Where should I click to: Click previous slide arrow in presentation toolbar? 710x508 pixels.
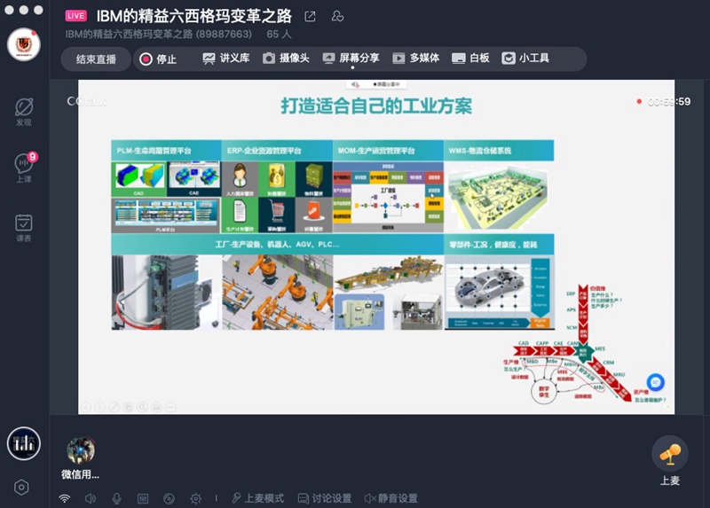point(86,407)
